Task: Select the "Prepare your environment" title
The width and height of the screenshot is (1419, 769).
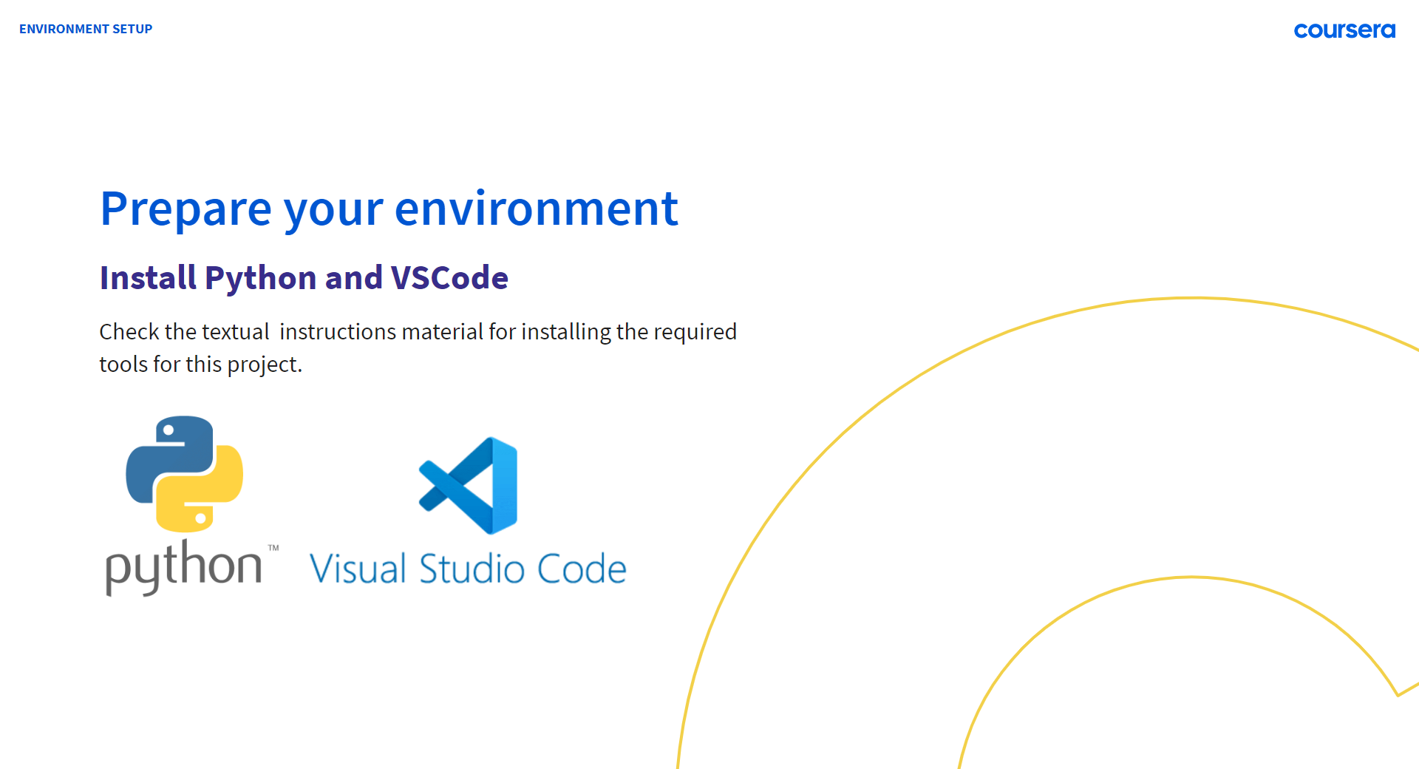Action: pos(389,209)
